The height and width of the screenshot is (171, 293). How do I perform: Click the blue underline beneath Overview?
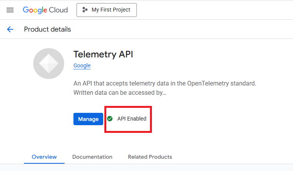[44, 163]
